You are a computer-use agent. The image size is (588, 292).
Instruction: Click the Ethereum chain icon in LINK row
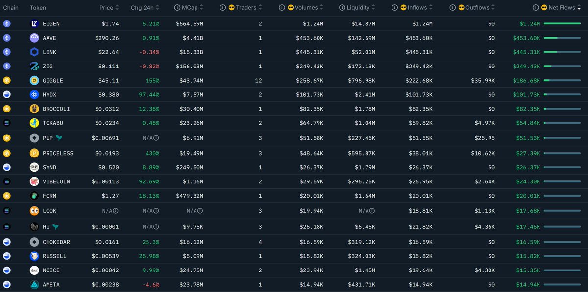[x=7, y=52]
